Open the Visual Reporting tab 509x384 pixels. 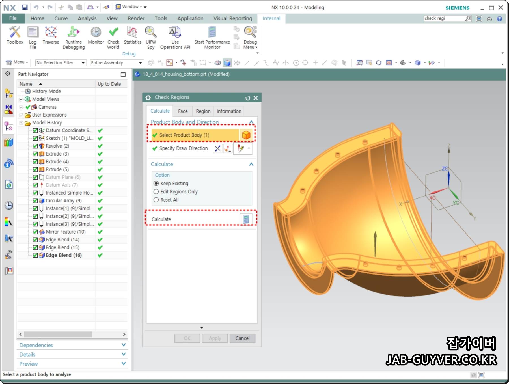(x=233, y=18)
